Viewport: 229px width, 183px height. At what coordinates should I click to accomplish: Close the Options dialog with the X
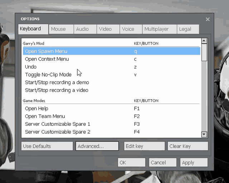pos(208,19)
